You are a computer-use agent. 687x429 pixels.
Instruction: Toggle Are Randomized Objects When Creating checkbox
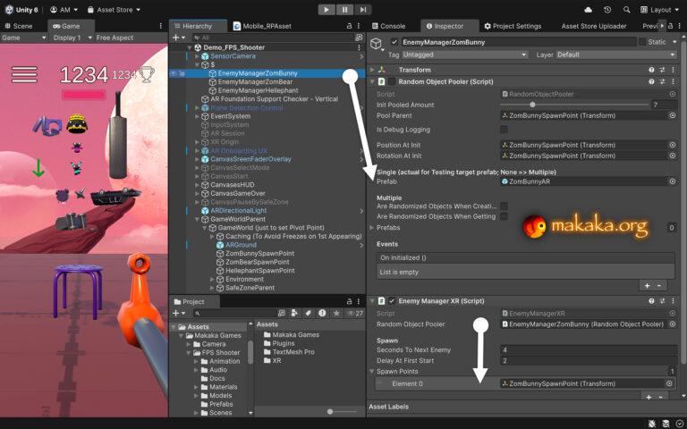(x=504, y=206)
